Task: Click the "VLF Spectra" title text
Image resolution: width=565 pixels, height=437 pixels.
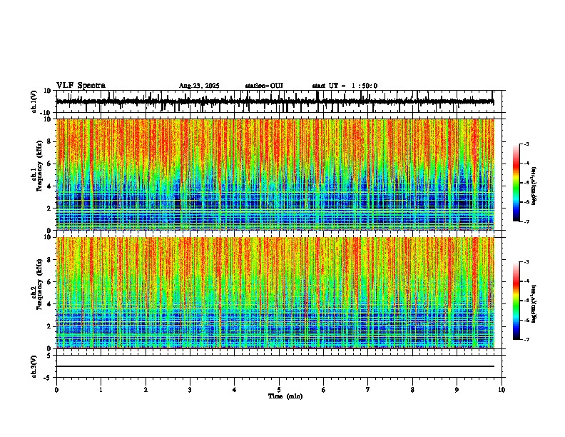Action: coord(81,86)
